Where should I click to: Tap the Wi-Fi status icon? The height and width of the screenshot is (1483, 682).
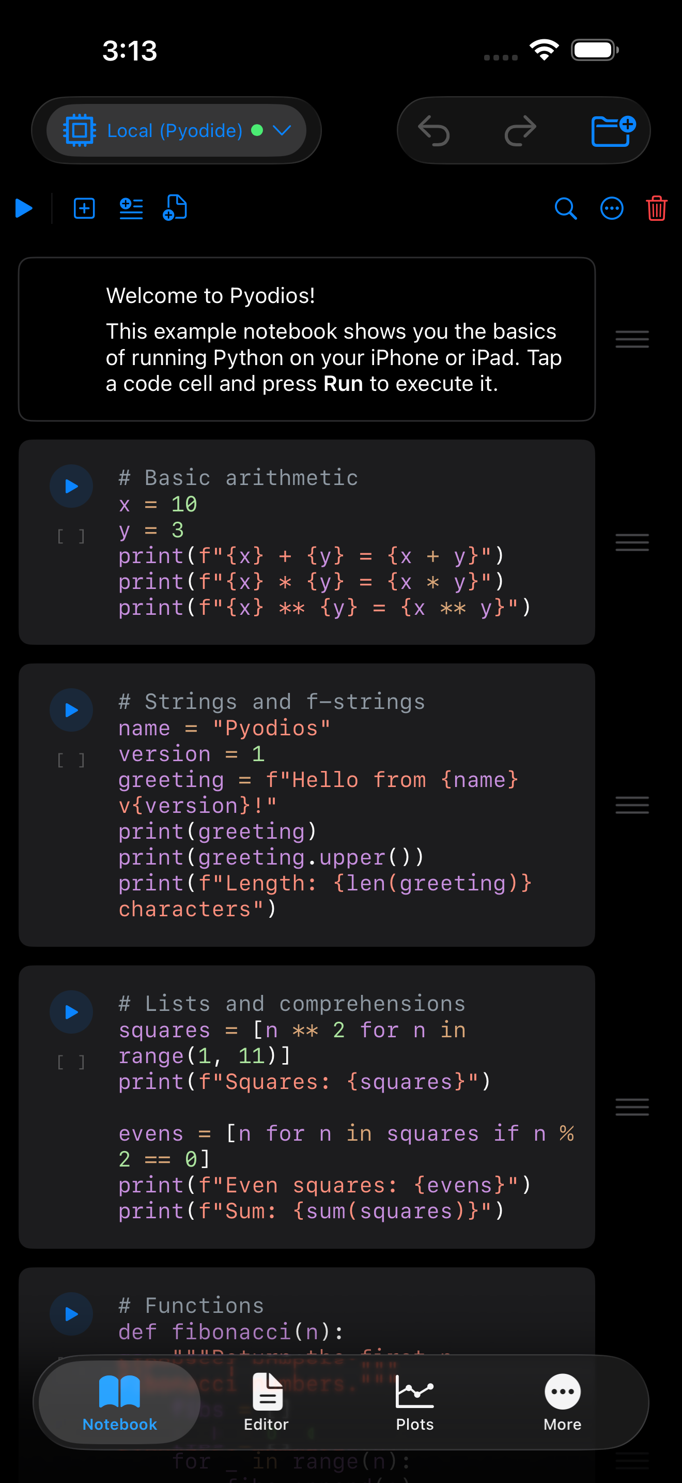pos(544,50)
